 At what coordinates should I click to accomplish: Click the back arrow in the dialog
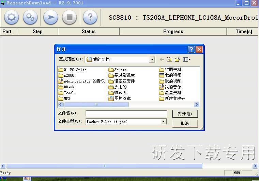pyautogui.click(x=162, y=59)
